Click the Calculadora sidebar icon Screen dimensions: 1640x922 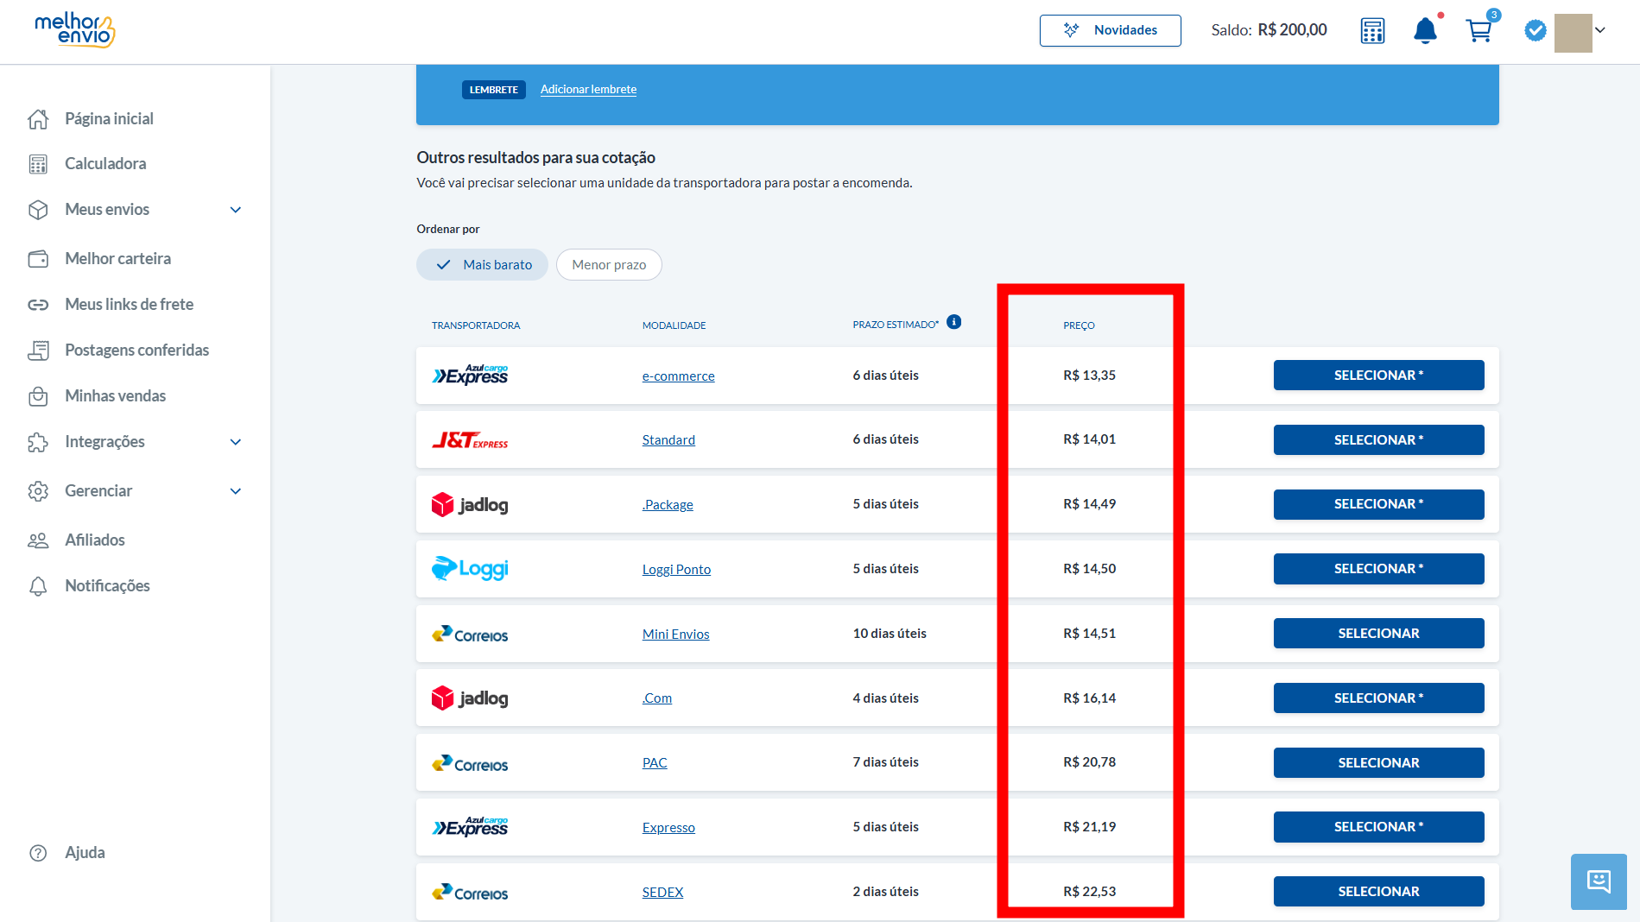click(38, 164)
